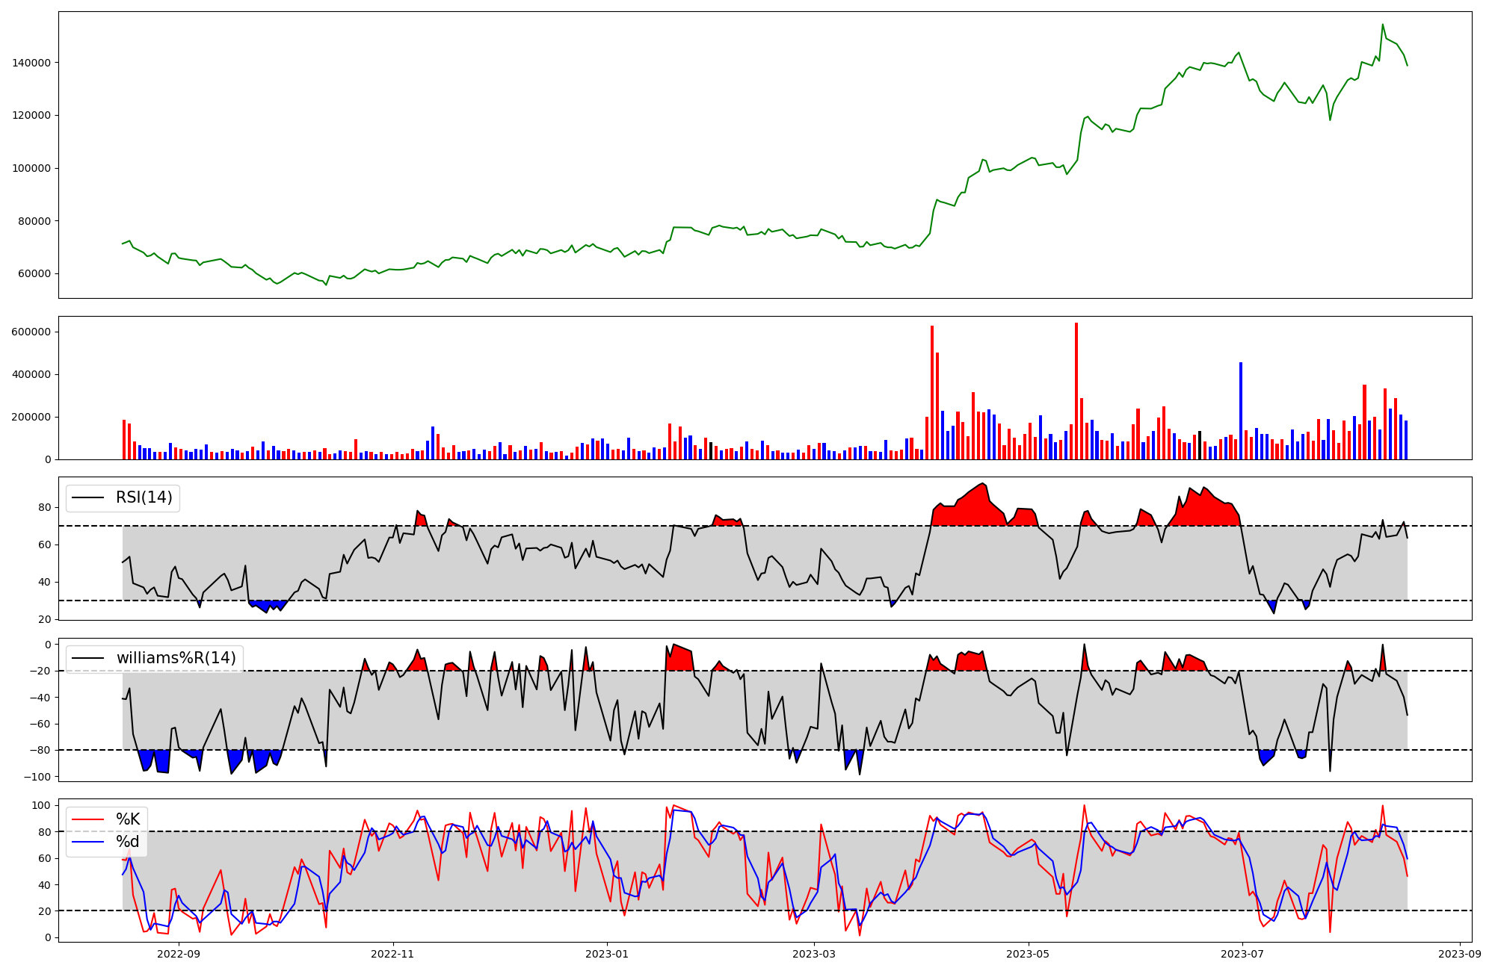Click the red %K legend entry
The image size is (1495, 971).
point(127,819)
